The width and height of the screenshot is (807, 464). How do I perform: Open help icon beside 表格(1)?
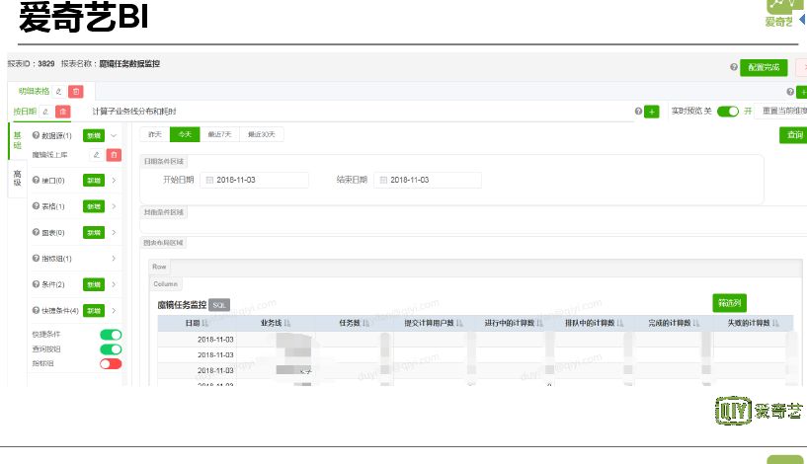pos(36,205)
